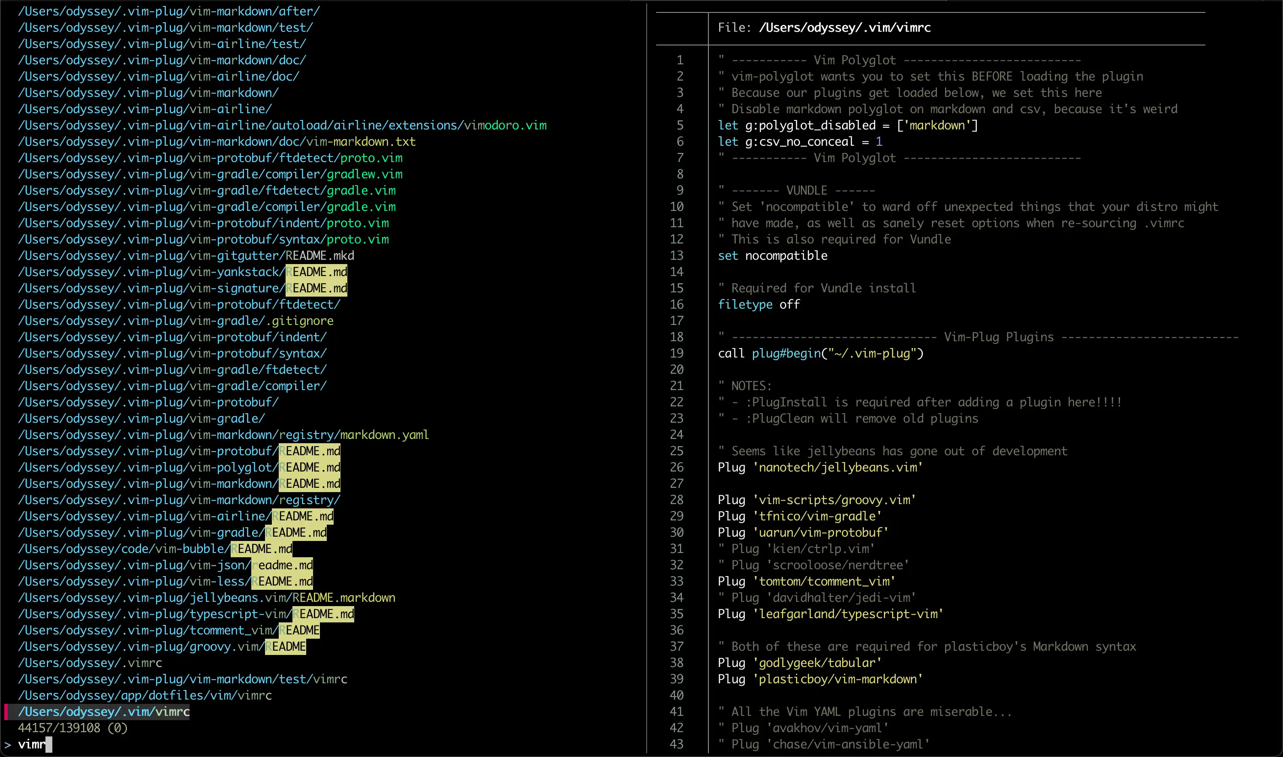This screenshot has width=1283, height=757.
Task: Select typescript-vim/README.md result
Action: tap(186, 614)
